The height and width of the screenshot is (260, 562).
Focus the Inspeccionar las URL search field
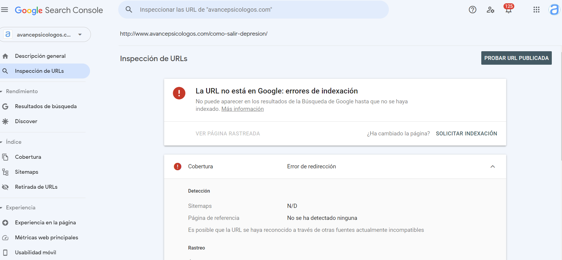point(254,10)
